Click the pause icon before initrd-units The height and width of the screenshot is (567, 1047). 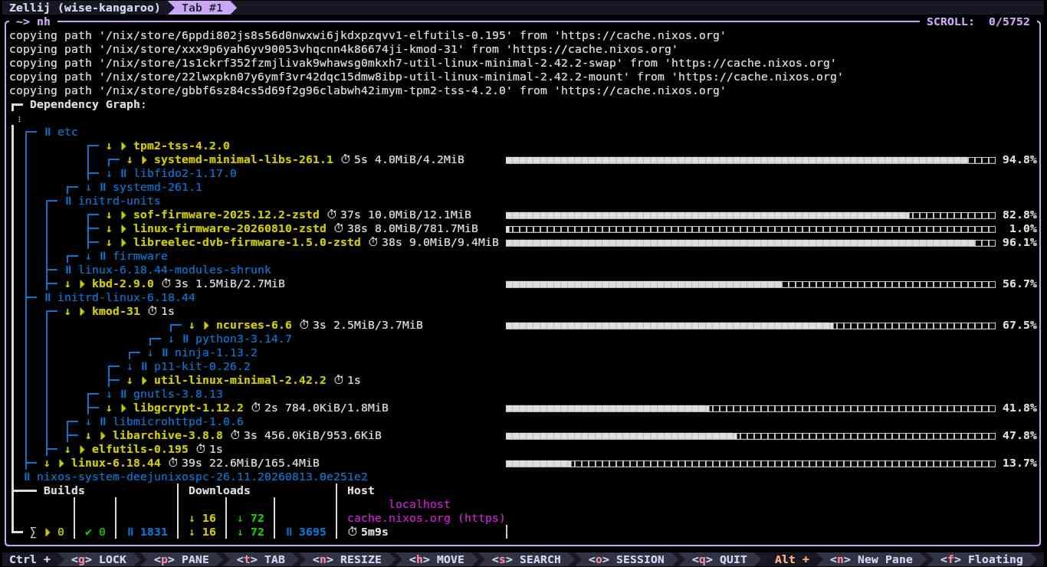[69, 201]
